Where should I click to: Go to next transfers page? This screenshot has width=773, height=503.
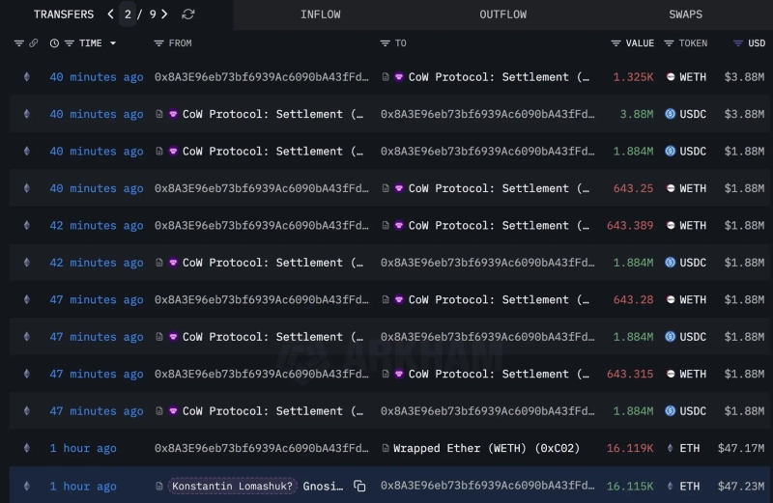click(x=164, y=14)
